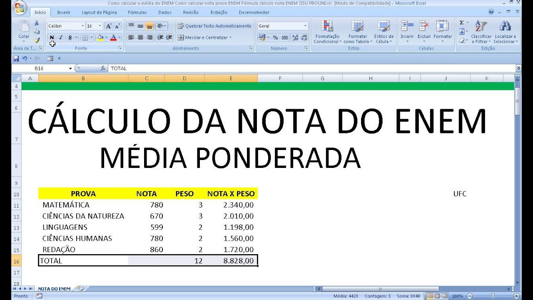Select the Format Painter brush icon
This screenshot has width=533, height=300.
tap(37, 40)
